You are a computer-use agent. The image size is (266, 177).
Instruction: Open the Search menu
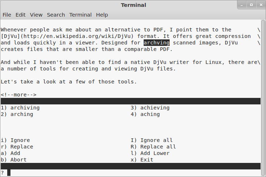56,15
